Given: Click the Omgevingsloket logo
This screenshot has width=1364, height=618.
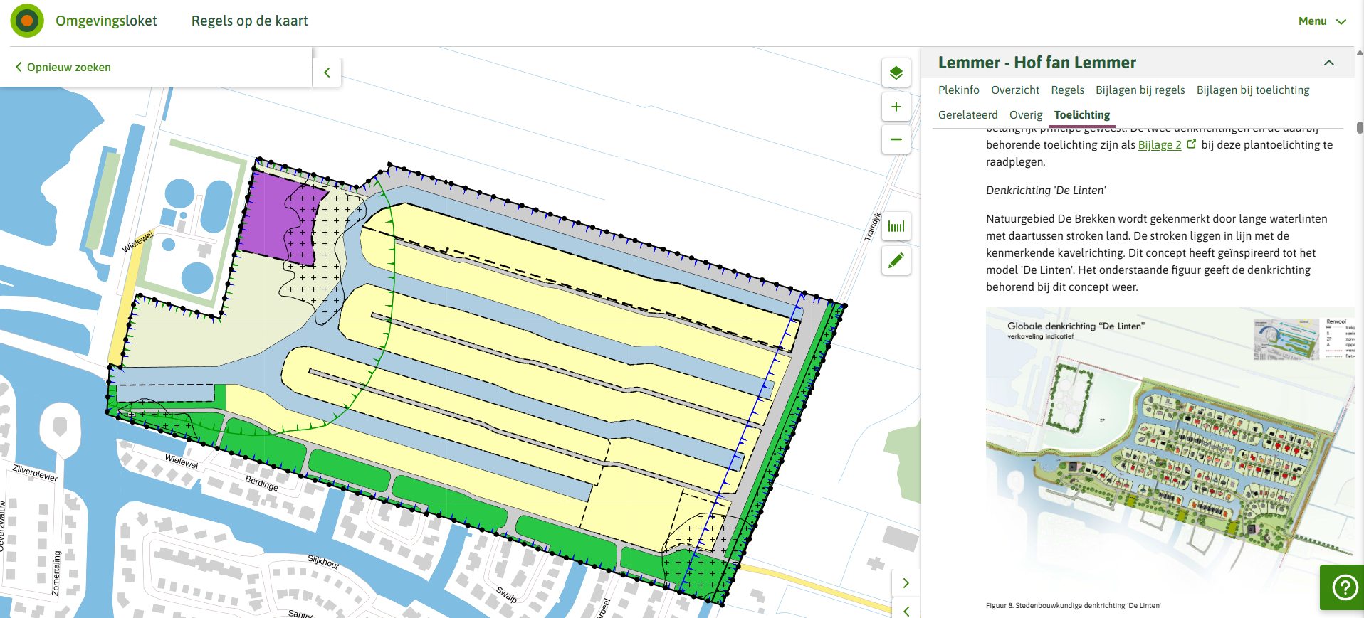Looking at the screenshot, I should (27, 21).
